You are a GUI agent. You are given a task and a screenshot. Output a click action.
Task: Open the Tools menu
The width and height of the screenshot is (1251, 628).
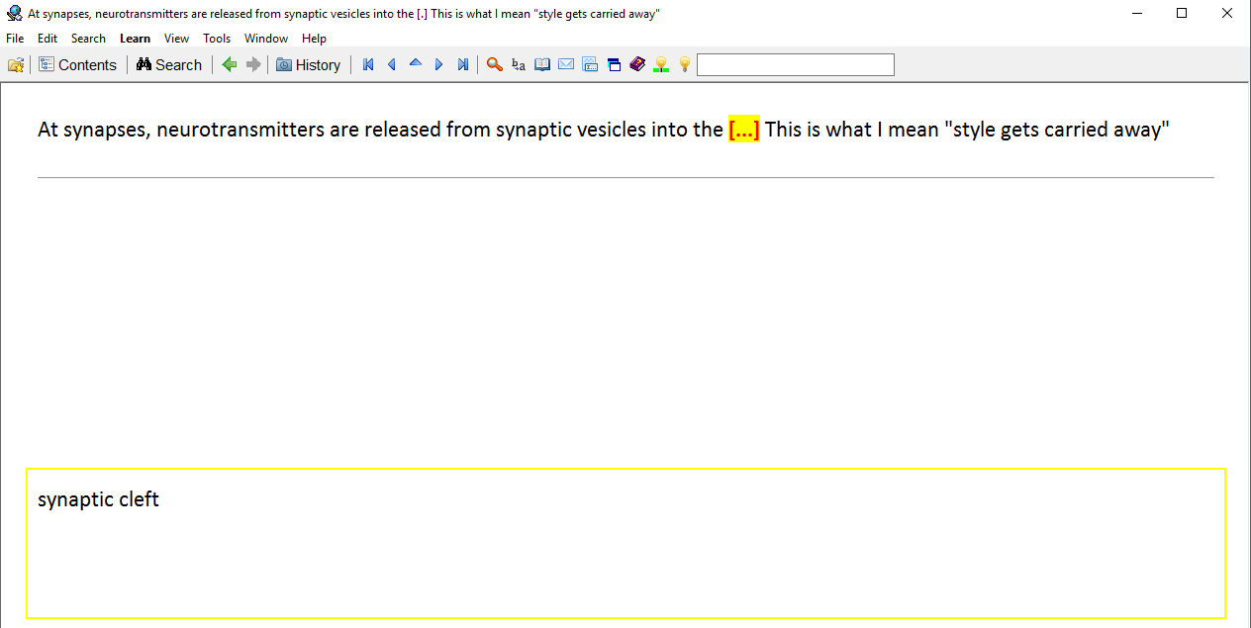click(x=217, y=39)
